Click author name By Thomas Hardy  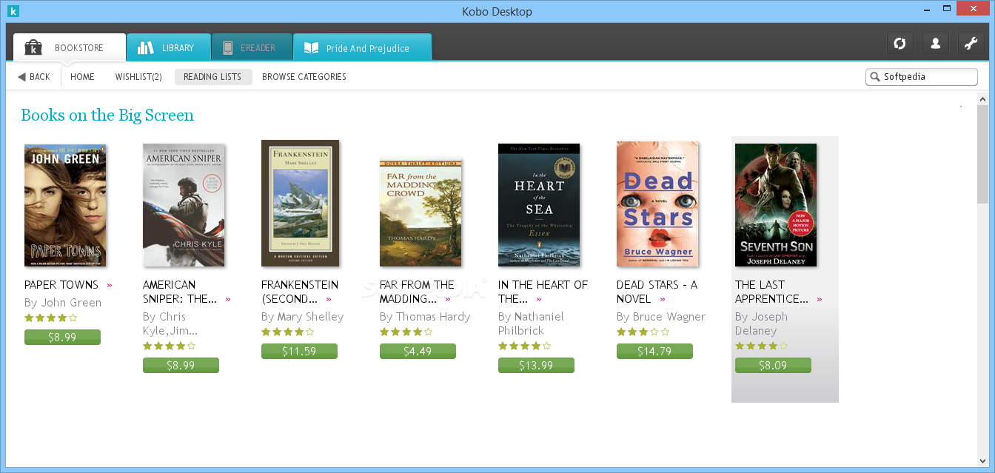[x=425, y=317]
